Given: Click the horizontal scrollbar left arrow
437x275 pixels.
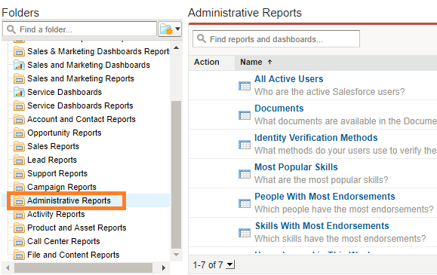Looking at the screenshot, I should 8,268.
